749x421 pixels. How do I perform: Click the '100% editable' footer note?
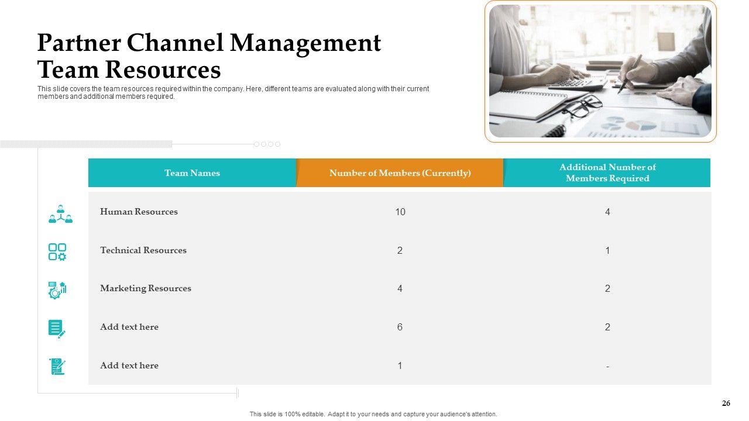click(x=373, y=414)
